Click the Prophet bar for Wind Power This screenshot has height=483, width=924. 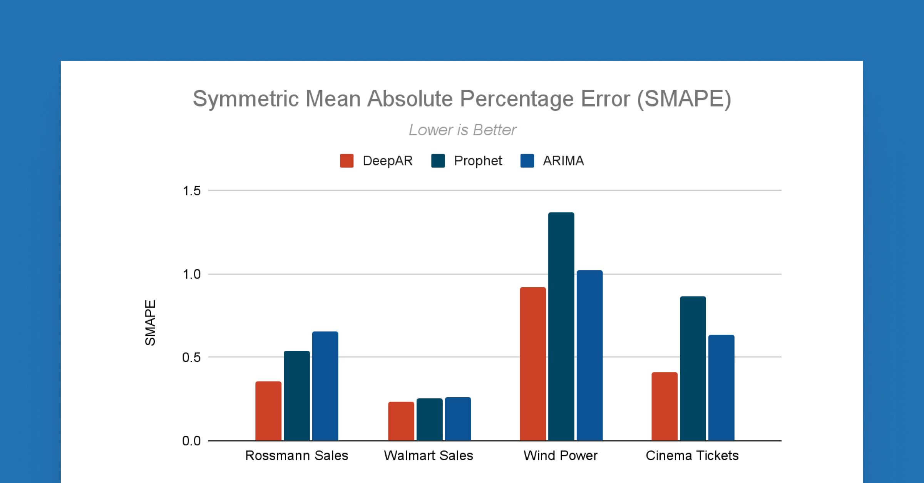coord(561,326)
